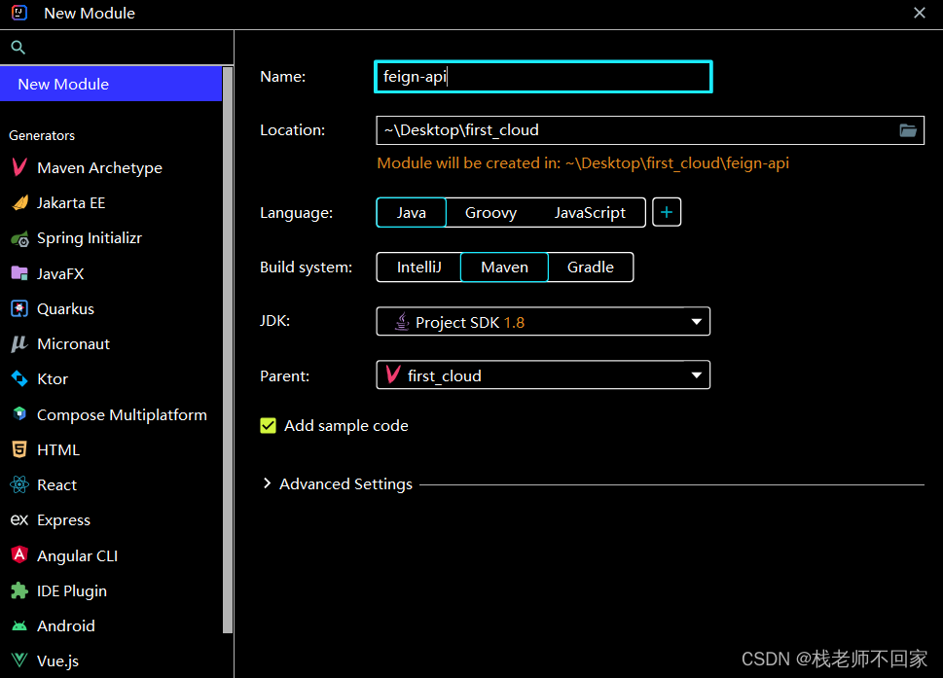Select the Angular CLI generator label
943x678 pixels.
[78, 556]
